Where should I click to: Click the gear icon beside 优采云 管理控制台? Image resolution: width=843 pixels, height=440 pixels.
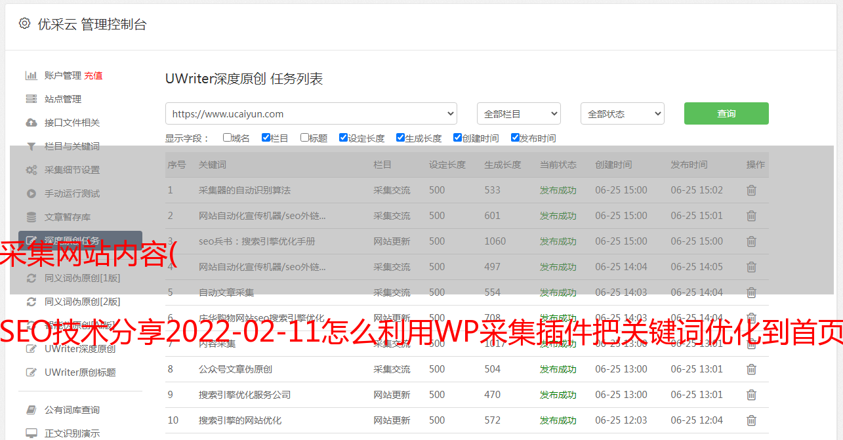click(x=24, y=24)
